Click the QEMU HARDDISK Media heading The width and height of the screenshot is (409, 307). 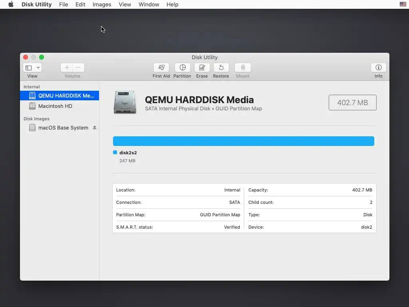(x=199, y=100)
